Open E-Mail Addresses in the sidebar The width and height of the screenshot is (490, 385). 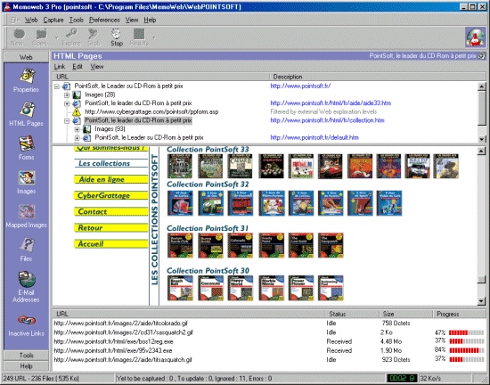click(26, 287)
